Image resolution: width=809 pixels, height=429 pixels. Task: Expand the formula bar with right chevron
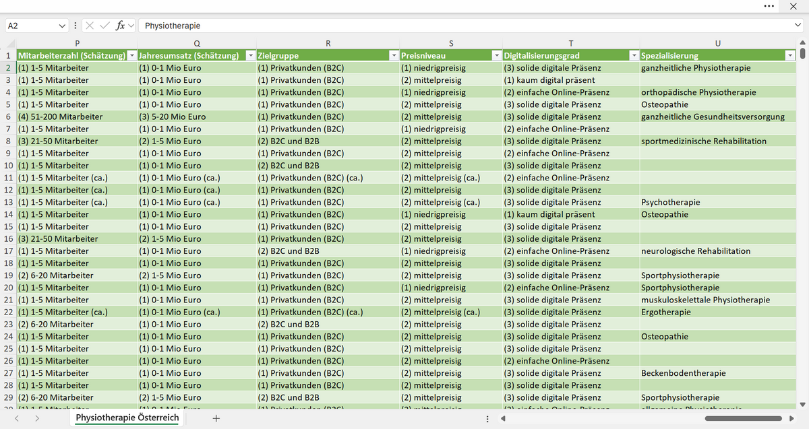[798, 26]
